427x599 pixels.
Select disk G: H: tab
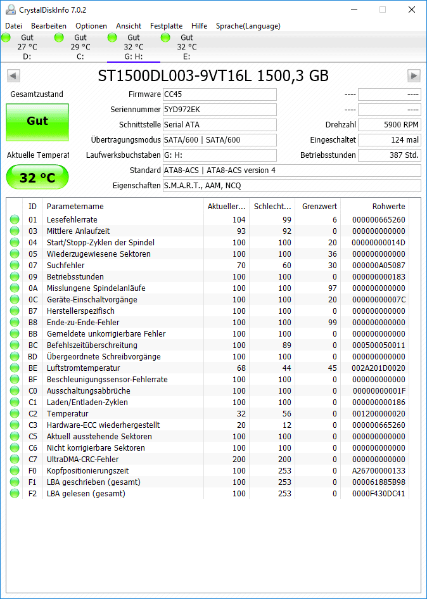(134, 47)
